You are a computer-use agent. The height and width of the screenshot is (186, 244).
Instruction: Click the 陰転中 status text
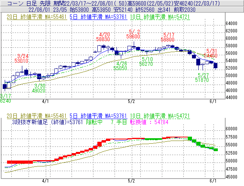coord(94,122)
